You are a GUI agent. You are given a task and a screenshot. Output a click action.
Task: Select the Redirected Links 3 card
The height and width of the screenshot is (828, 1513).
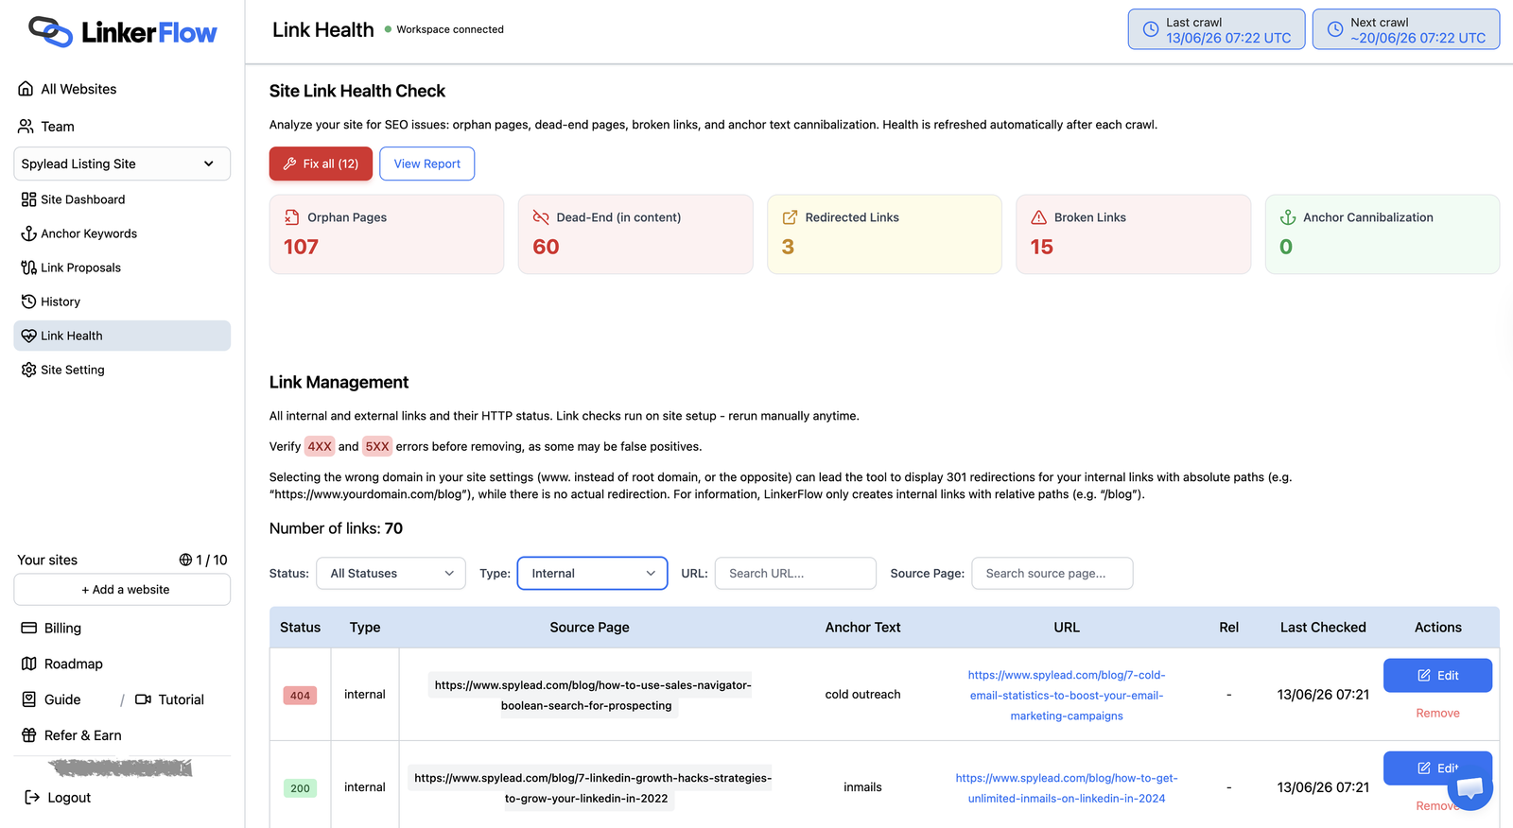click(x=884, y=234)
